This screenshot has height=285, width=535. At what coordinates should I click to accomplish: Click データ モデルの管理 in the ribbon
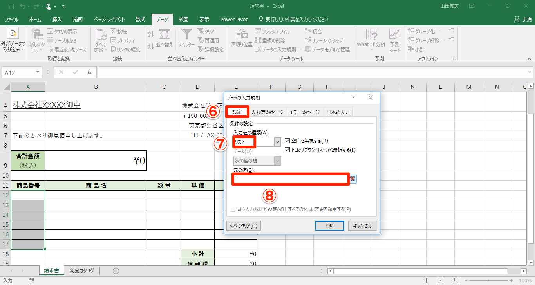[x=327, y=49]
